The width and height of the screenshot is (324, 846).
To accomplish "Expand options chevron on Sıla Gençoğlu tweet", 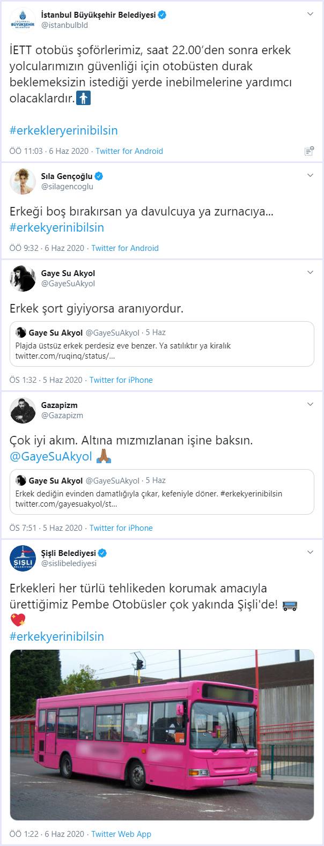I will 310,176.
